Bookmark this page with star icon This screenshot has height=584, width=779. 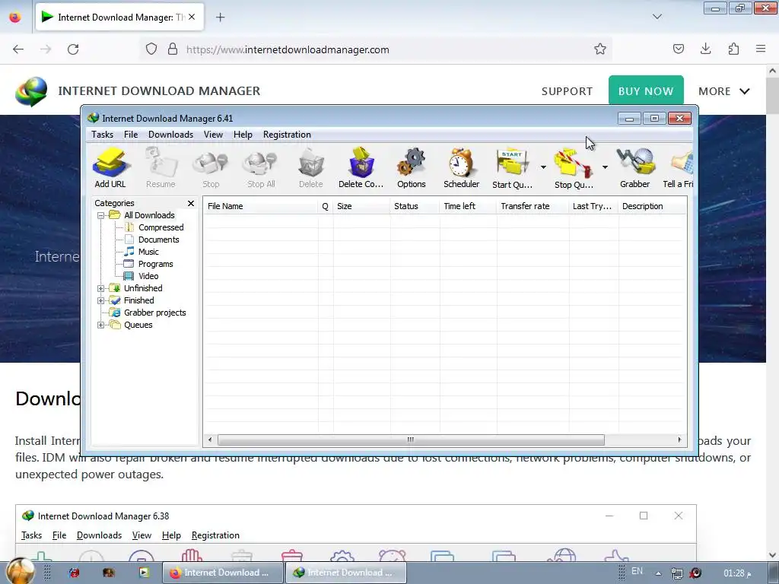pyautogui.click(x=600, y=49)
